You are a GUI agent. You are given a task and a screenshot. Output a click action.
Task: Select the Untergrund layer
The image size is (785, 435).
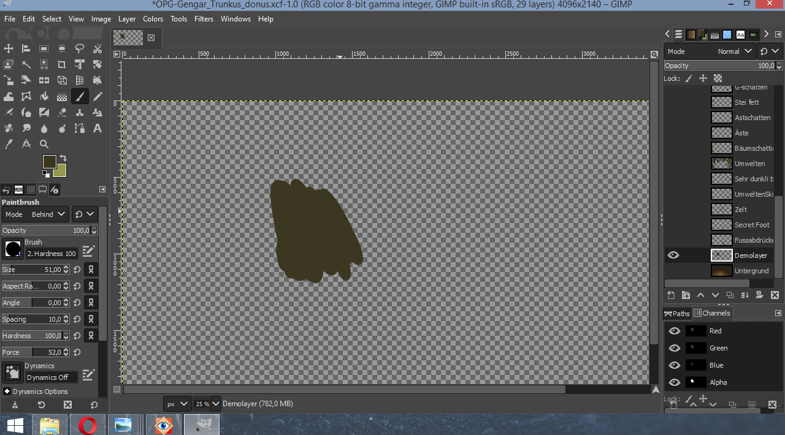tap(751, 271)
